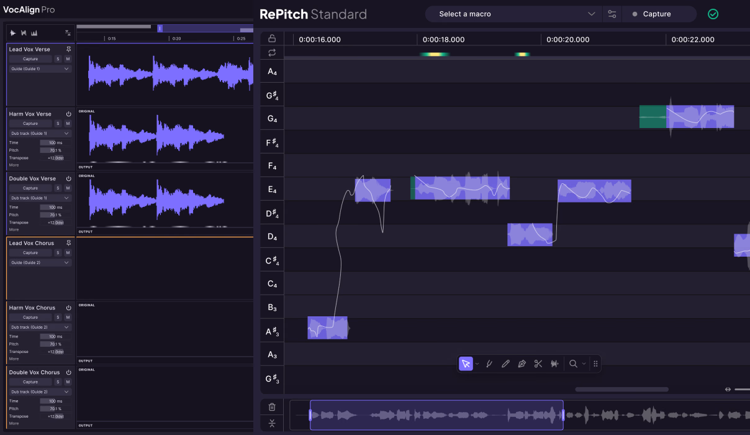Open the Select a macro dropdown
Screen dimensions: 750x435
click(x=513, y=14)
